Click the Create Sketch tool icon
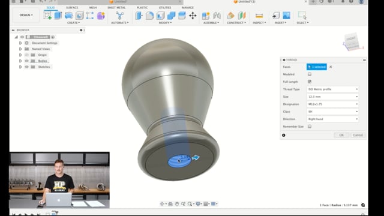This screenshot has width=384, height=216. tap(47, 16)
